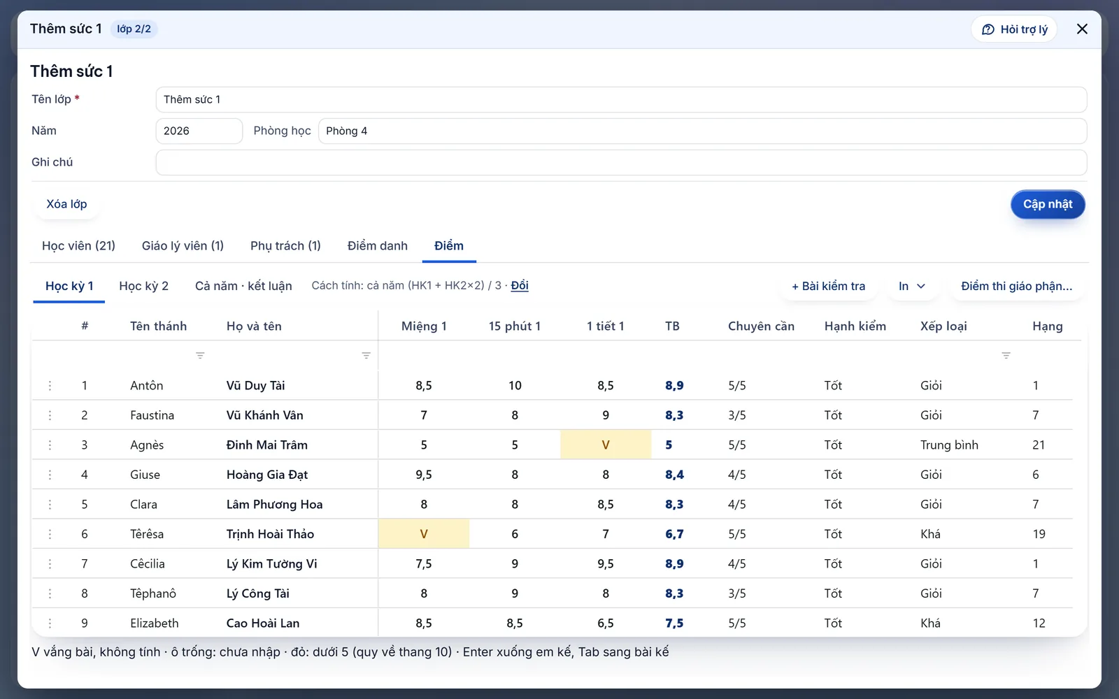This screenshot has width=1119, height=699.
Task: Open Cả năm · kết luận sub-tab
Action: 243,286
